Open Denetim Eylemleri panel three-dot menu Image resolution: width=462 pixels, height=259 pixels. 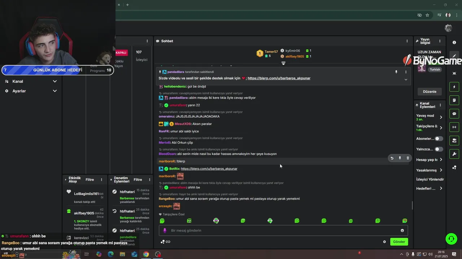tap(149, 180)
